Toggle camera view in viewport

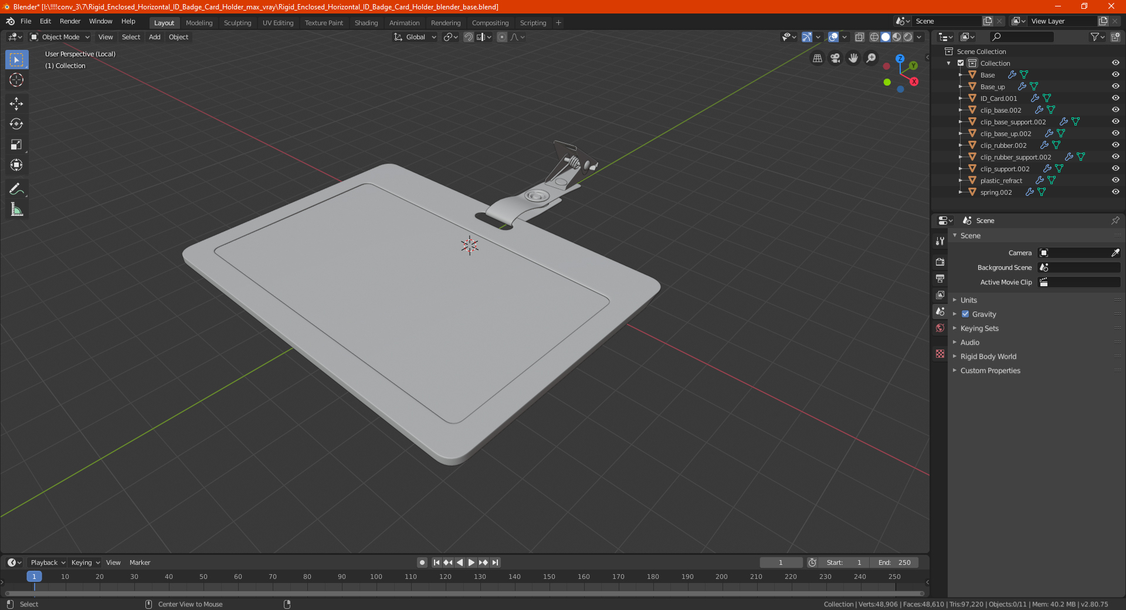point(835,58)
